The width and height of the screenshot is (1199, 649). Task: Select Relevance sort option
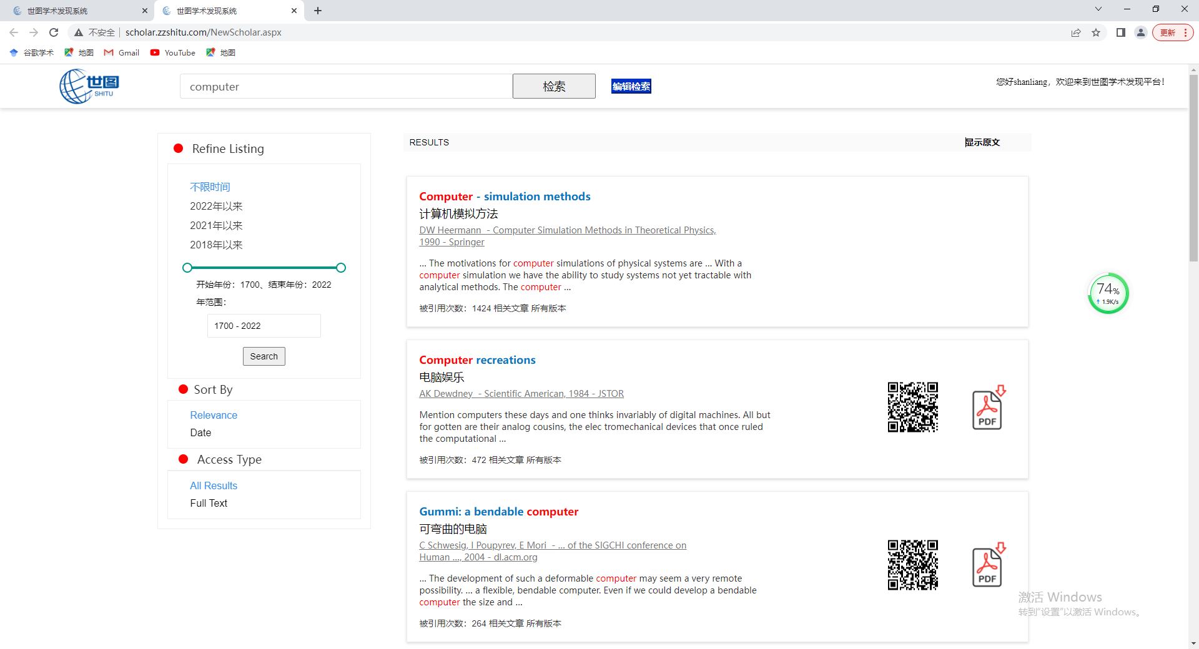[214, 415]
